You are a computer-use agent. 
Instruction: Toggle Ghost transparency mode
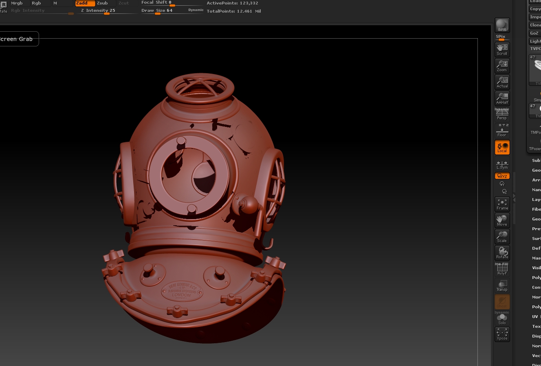click(x=502, y=302)
